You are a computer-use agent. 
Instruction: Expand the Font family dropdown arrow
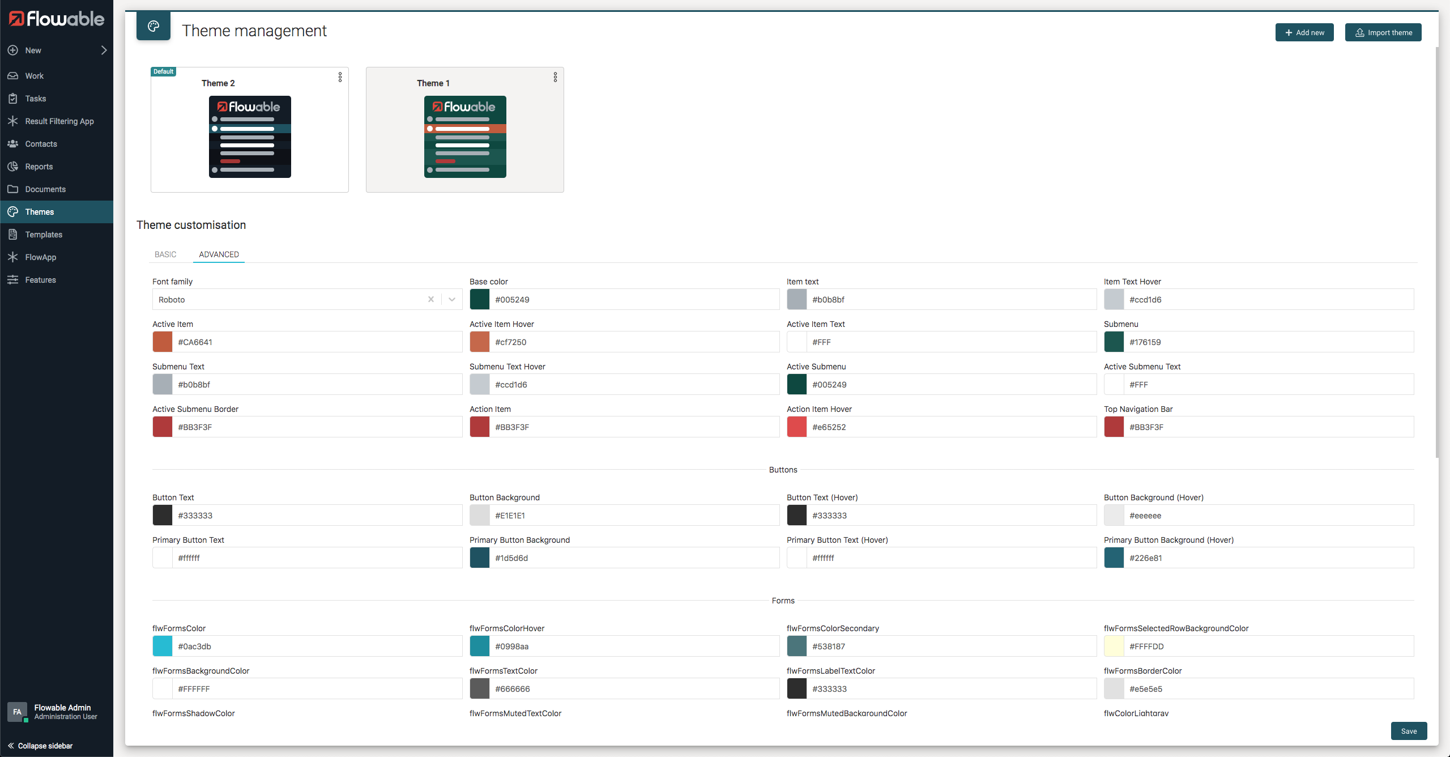click(x=452, y=299)
